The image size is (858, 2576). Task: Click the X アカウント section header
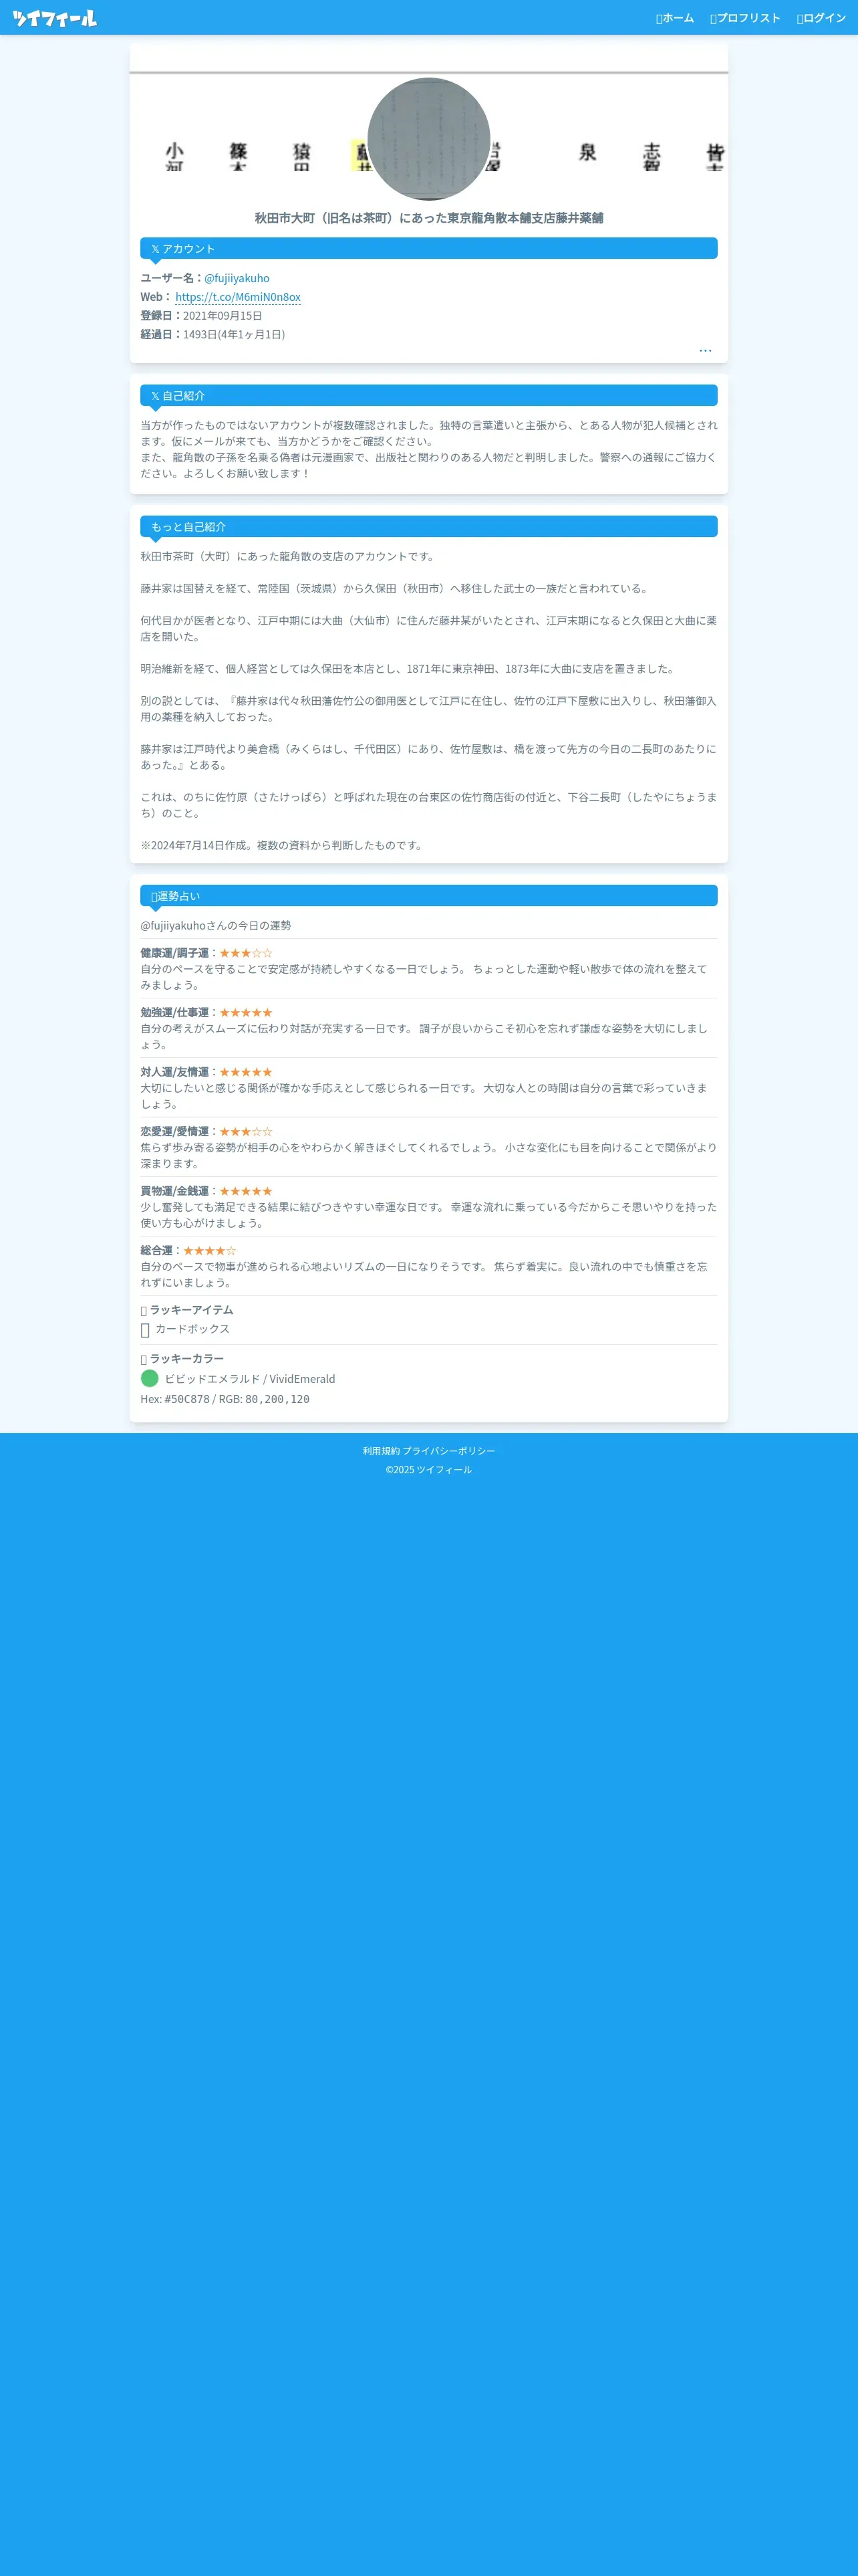428,248
